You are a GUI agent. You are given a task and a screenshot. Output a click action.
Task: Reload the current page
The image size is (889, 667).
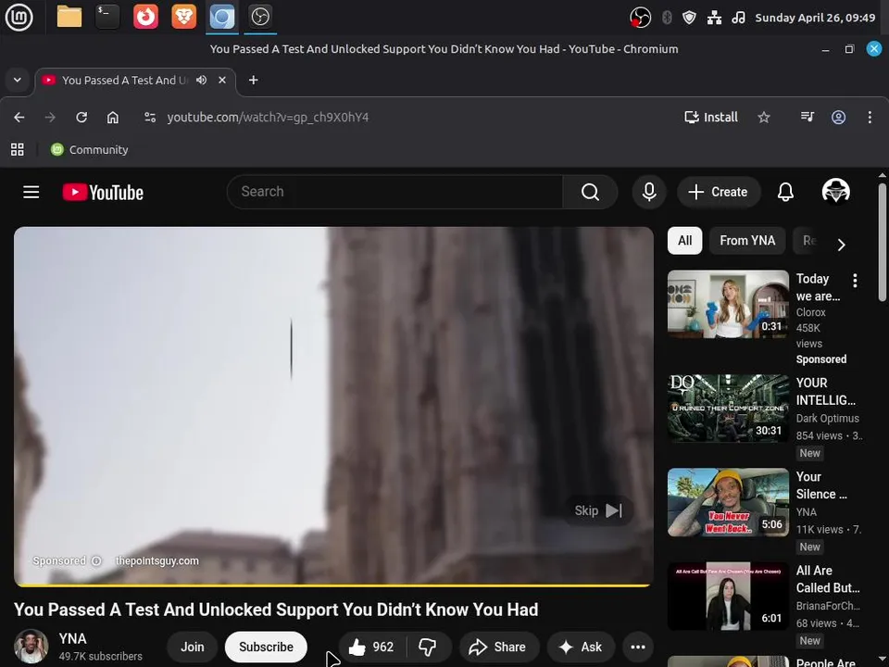click(81, 118)
